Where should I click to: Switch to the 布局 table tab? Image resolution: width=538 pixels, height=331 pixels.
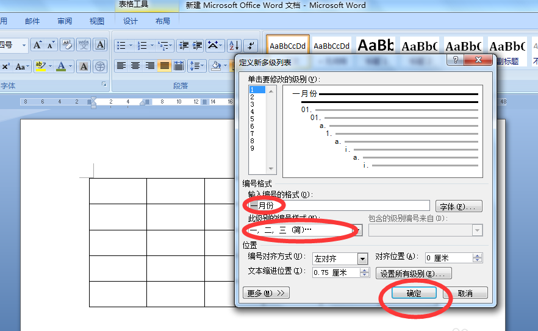[163, 21]
